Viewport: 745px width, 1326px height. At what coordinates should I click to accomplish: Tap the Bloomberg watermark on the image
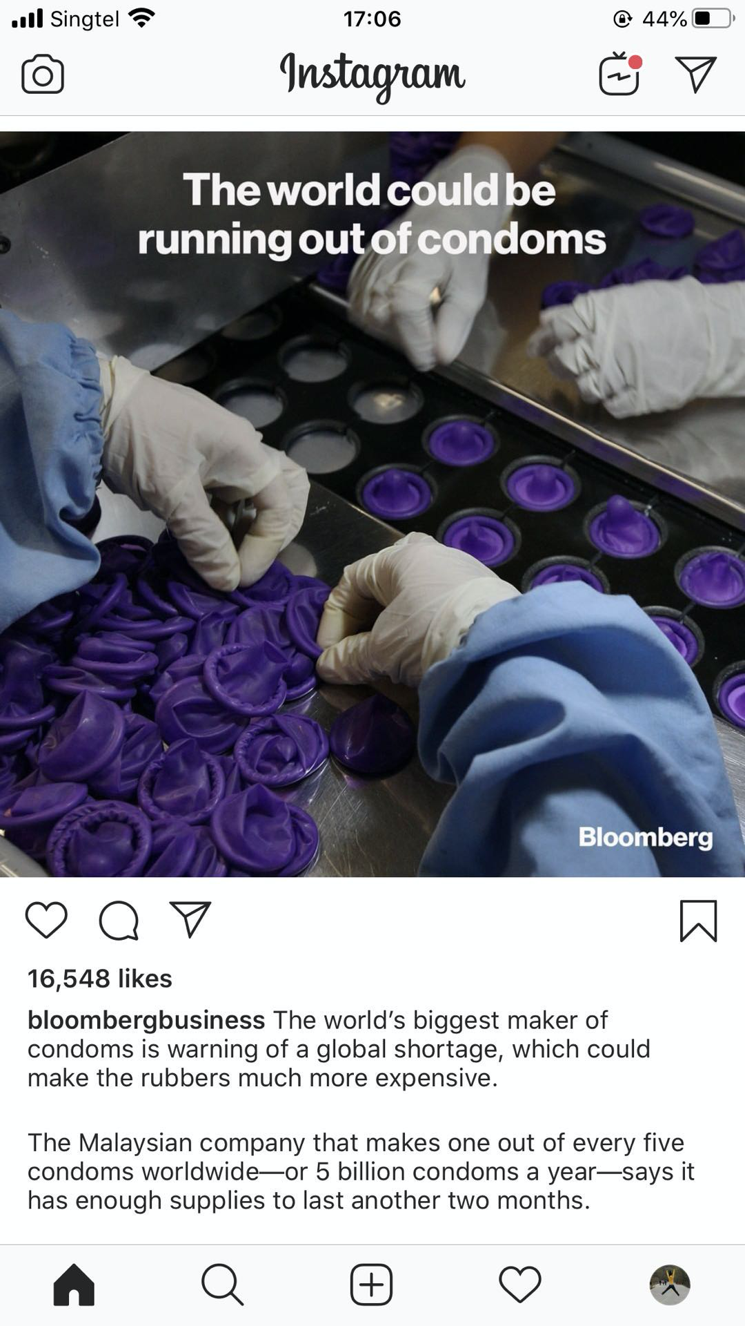coord(646,837)
